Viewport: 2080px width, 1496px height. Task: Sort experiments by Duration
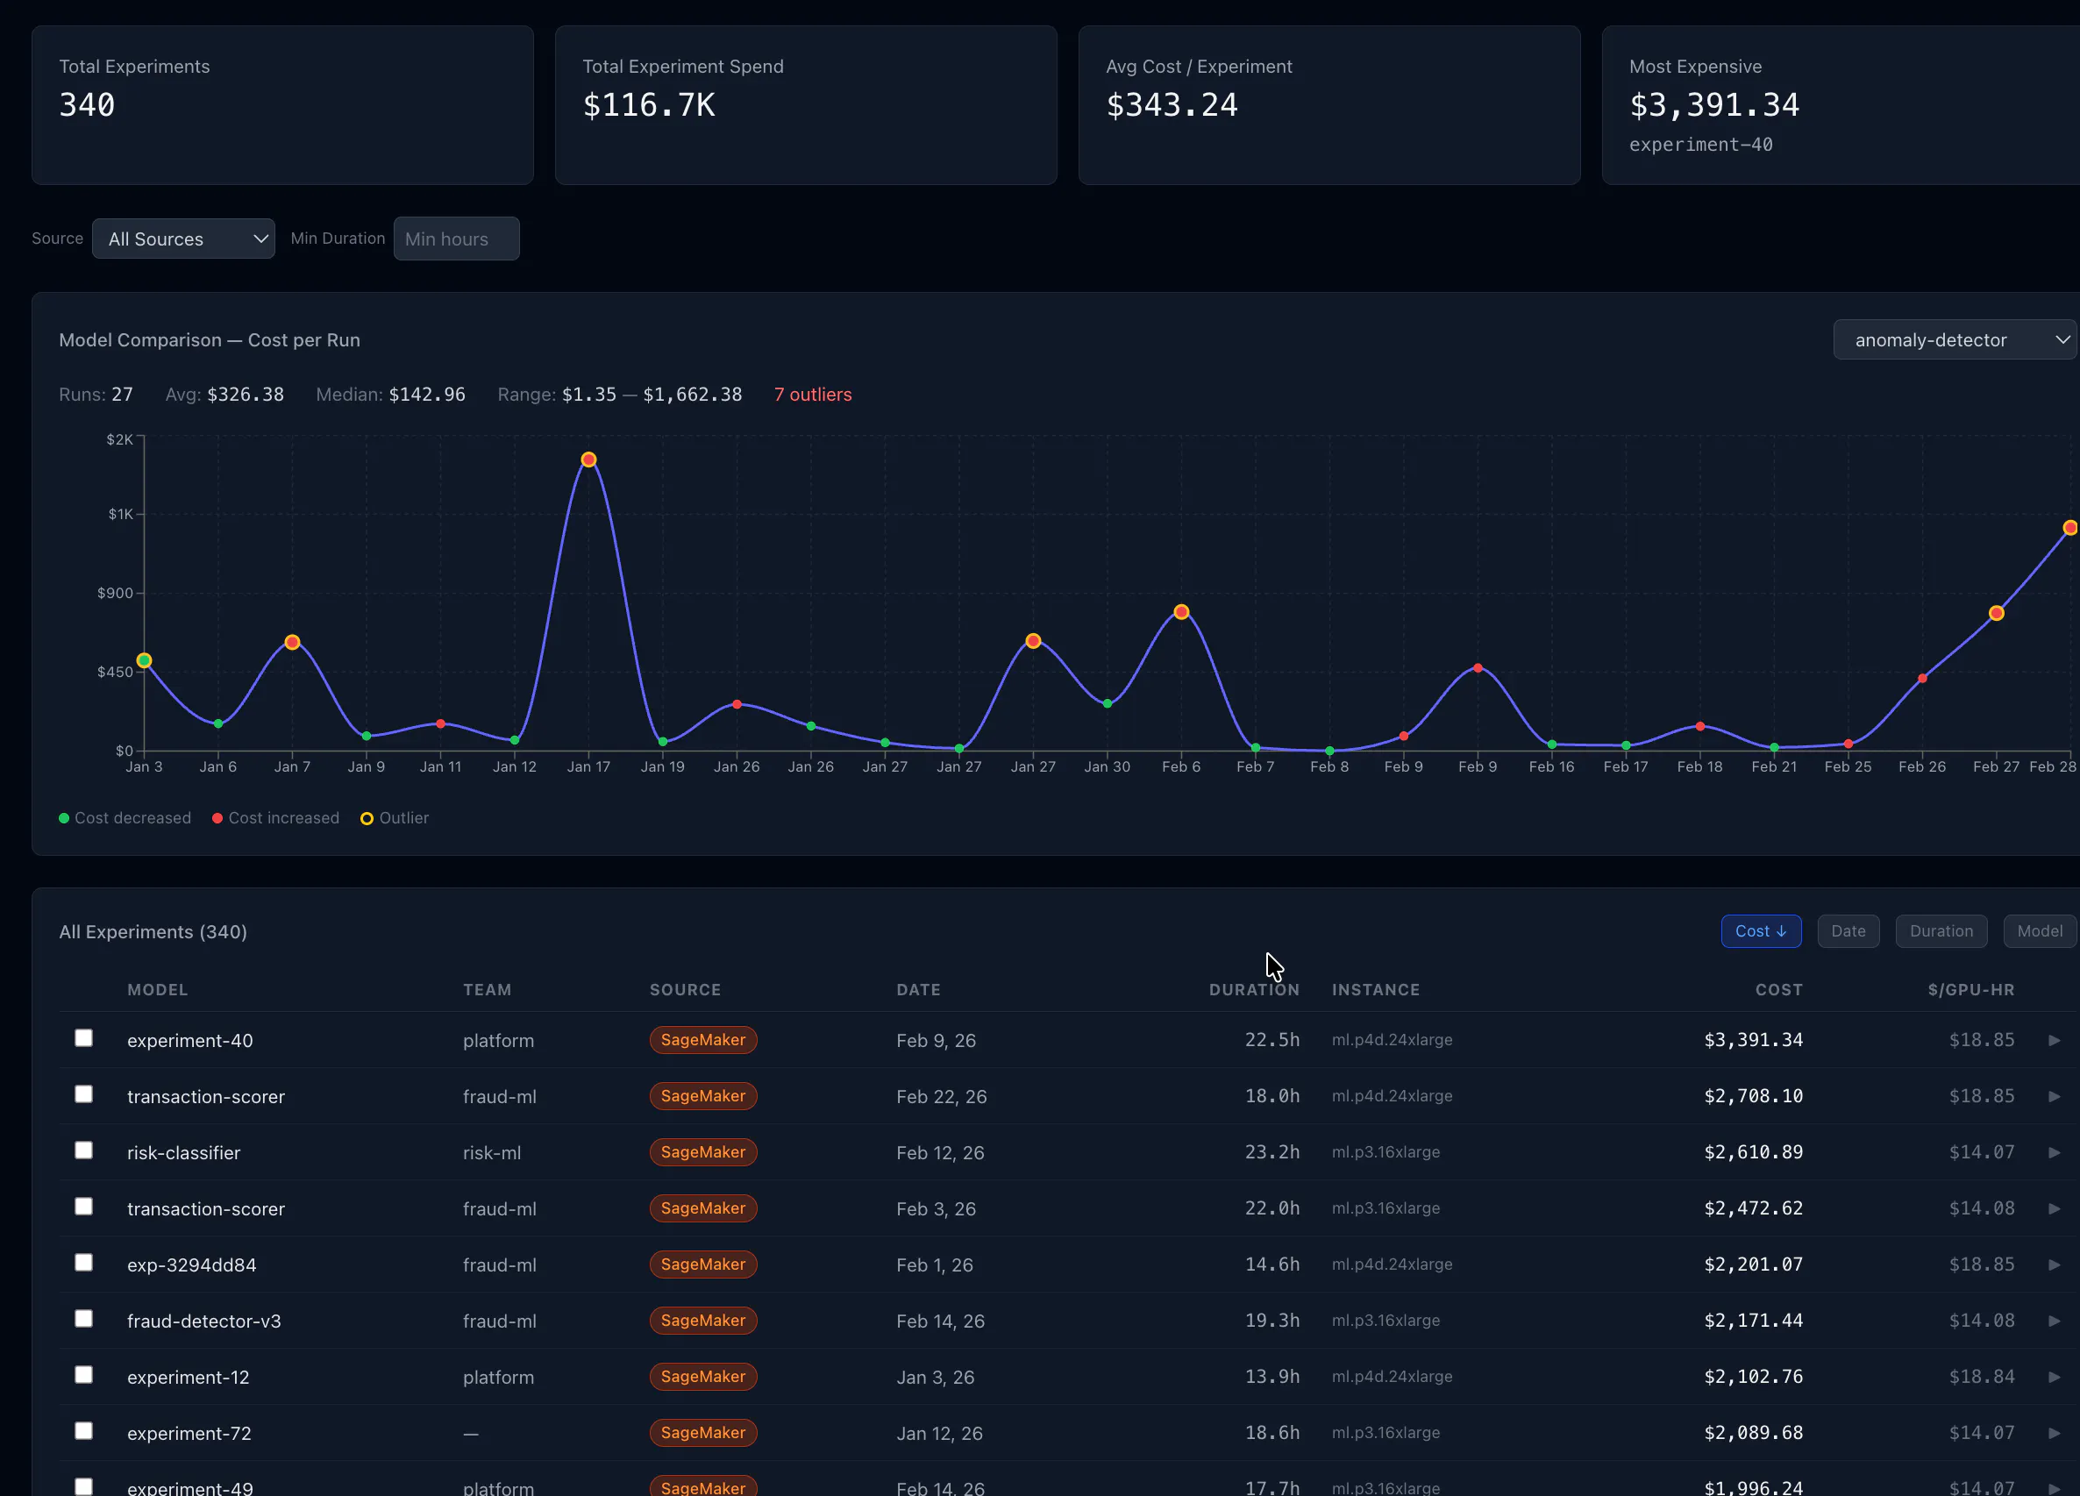pyautogui.click(x=1941, y=931)
